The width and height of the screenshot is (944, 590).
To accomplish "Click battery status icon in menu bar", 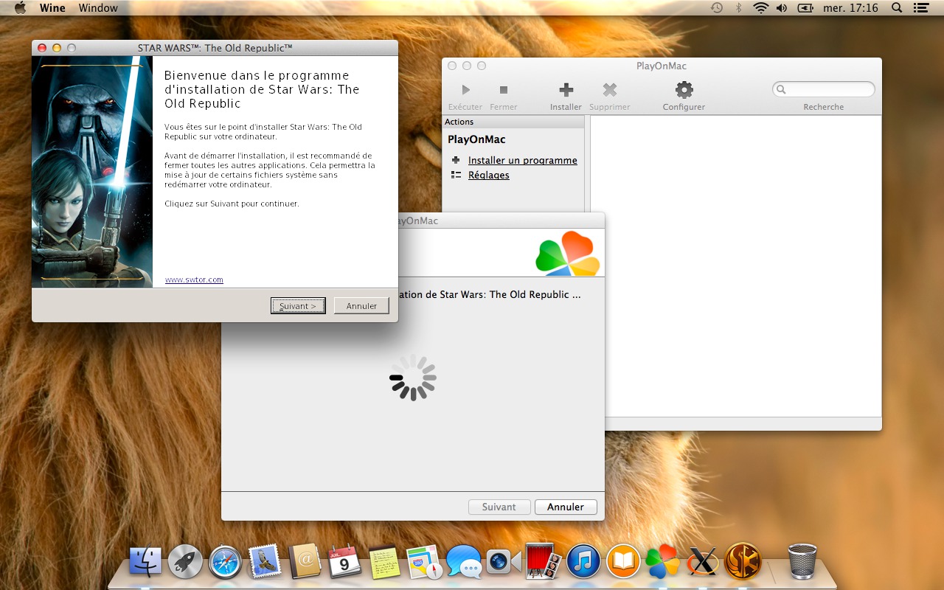I will [x=805, y=8].
